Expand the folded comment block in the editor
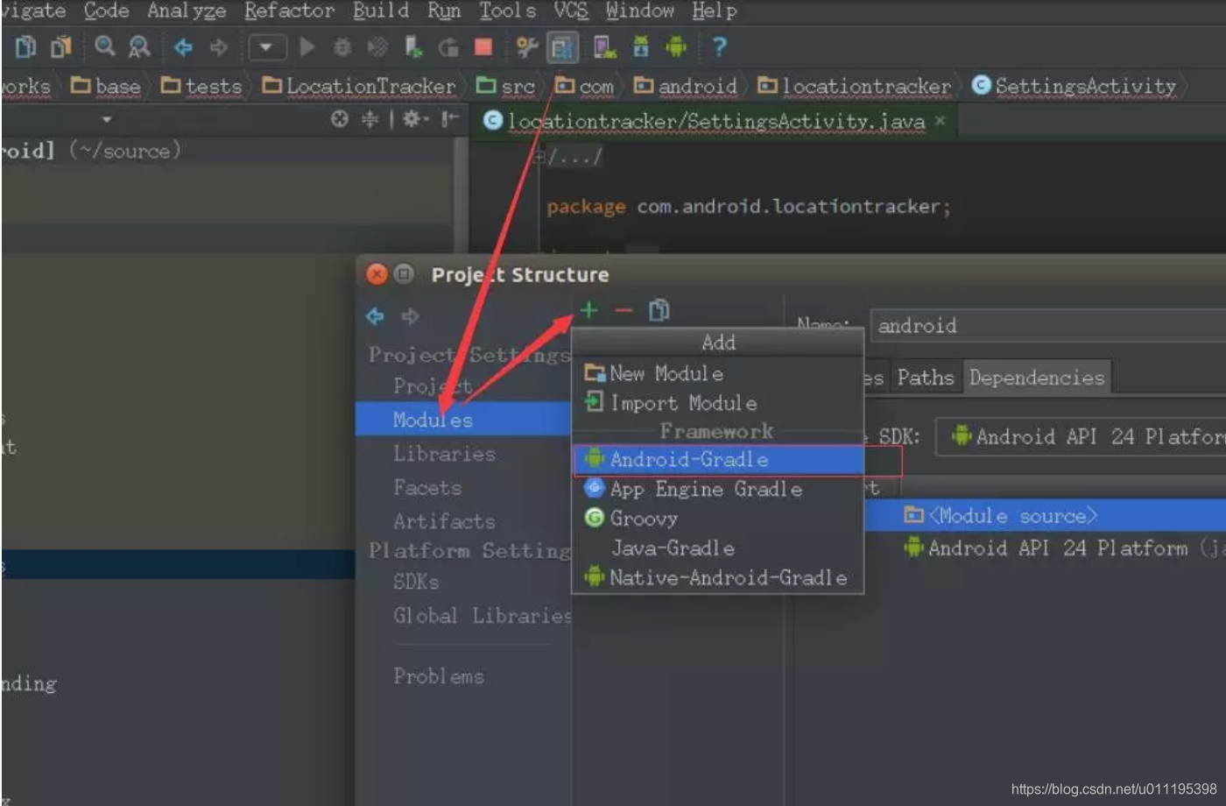Screen dimensions: 1226x806 click(x=540, y=158)
